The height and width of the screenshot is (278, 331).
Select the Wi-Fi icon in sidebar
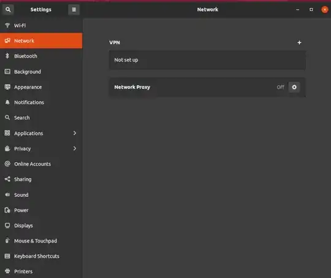pos(7,25)
